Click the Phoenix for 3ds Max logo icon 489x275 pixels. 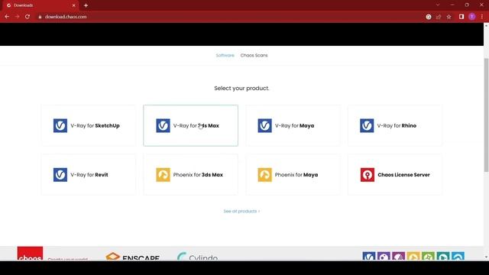(x=163, y=175)
